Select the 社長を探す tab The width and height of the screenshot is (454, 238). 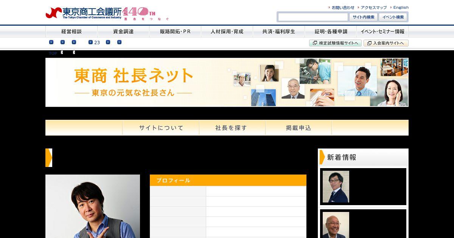tap(232, 128)
